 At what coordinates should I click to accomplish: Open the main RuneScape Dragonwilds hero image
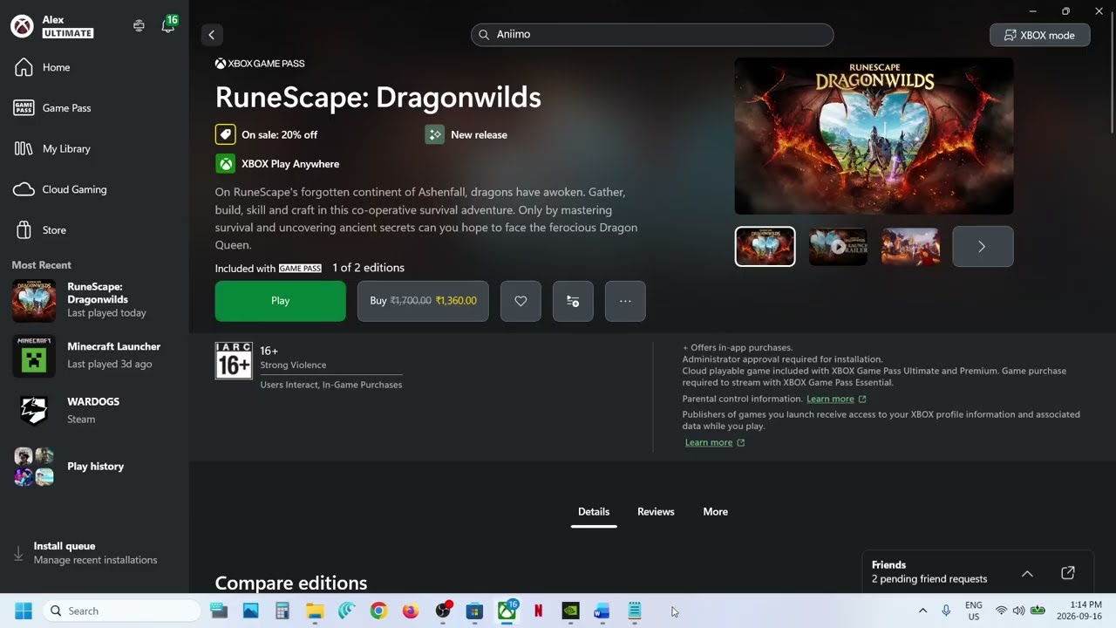(874, 136)
